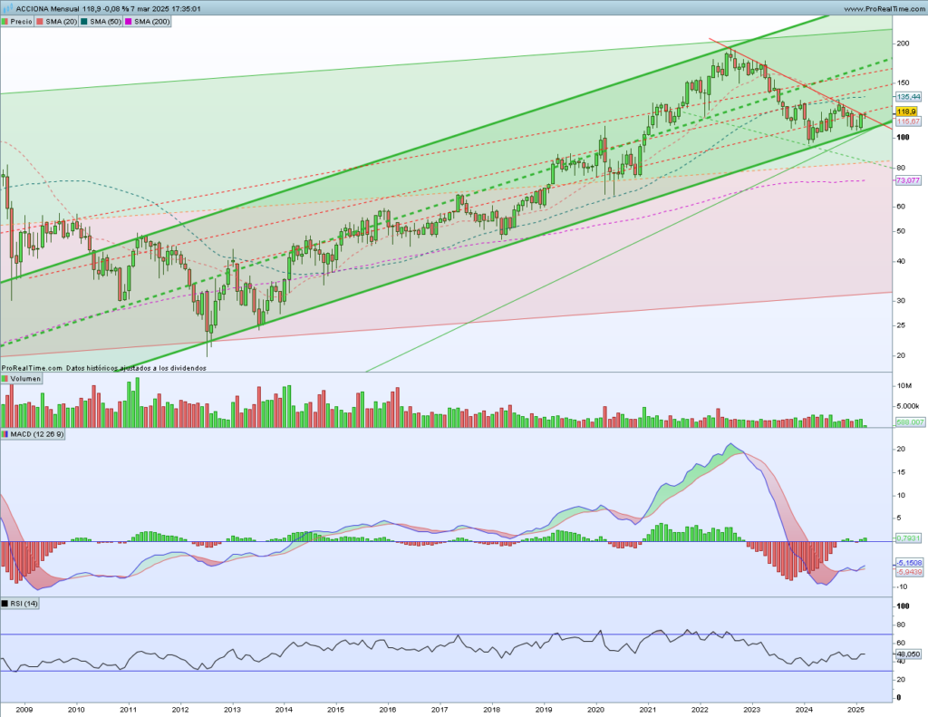The image size is (928, 717).
Task: Click the Precio legend color icon
Action: coord(5,20)
